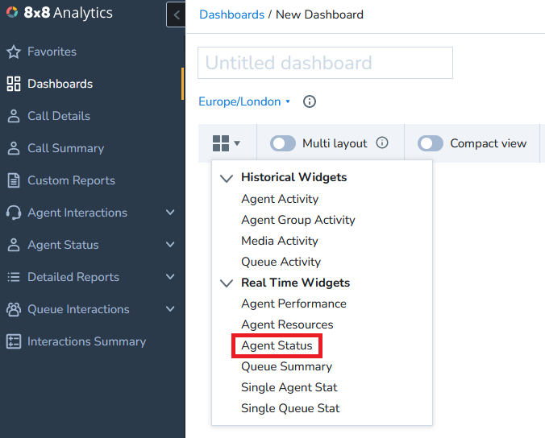545x438 pixels.
Task: Collapse the Real Time Widgets section chevron
Action: coord(227,283)
